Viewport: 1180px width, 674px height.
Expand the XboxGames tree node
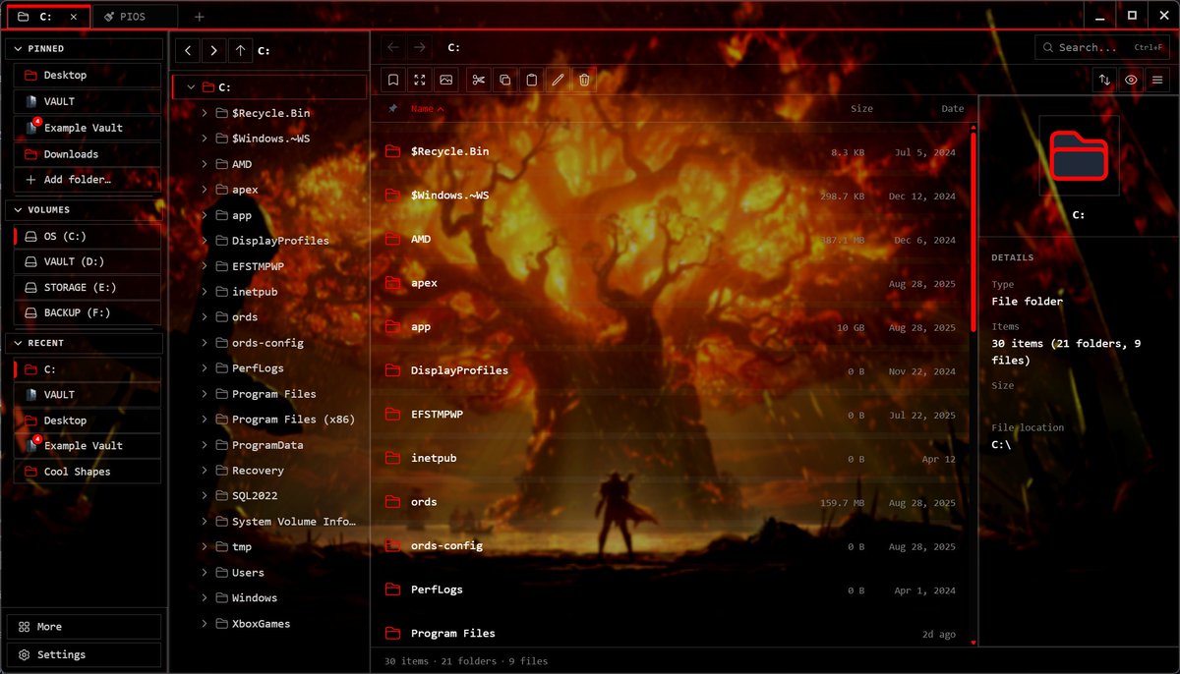click(x=205, y=624)
